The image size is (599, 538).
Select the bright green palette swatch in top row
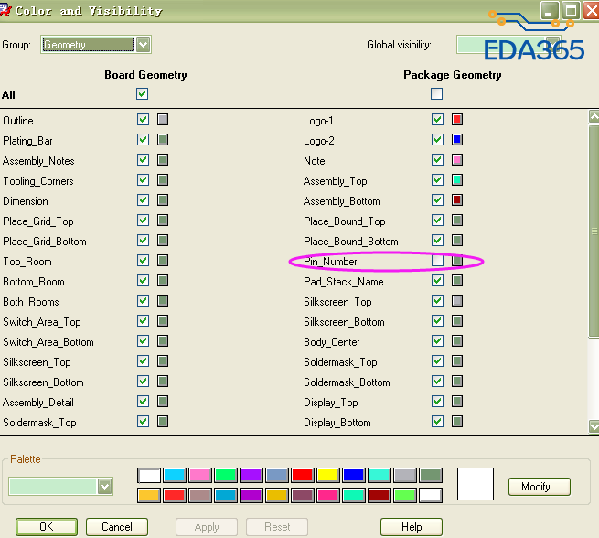click(x=226, y=476)
